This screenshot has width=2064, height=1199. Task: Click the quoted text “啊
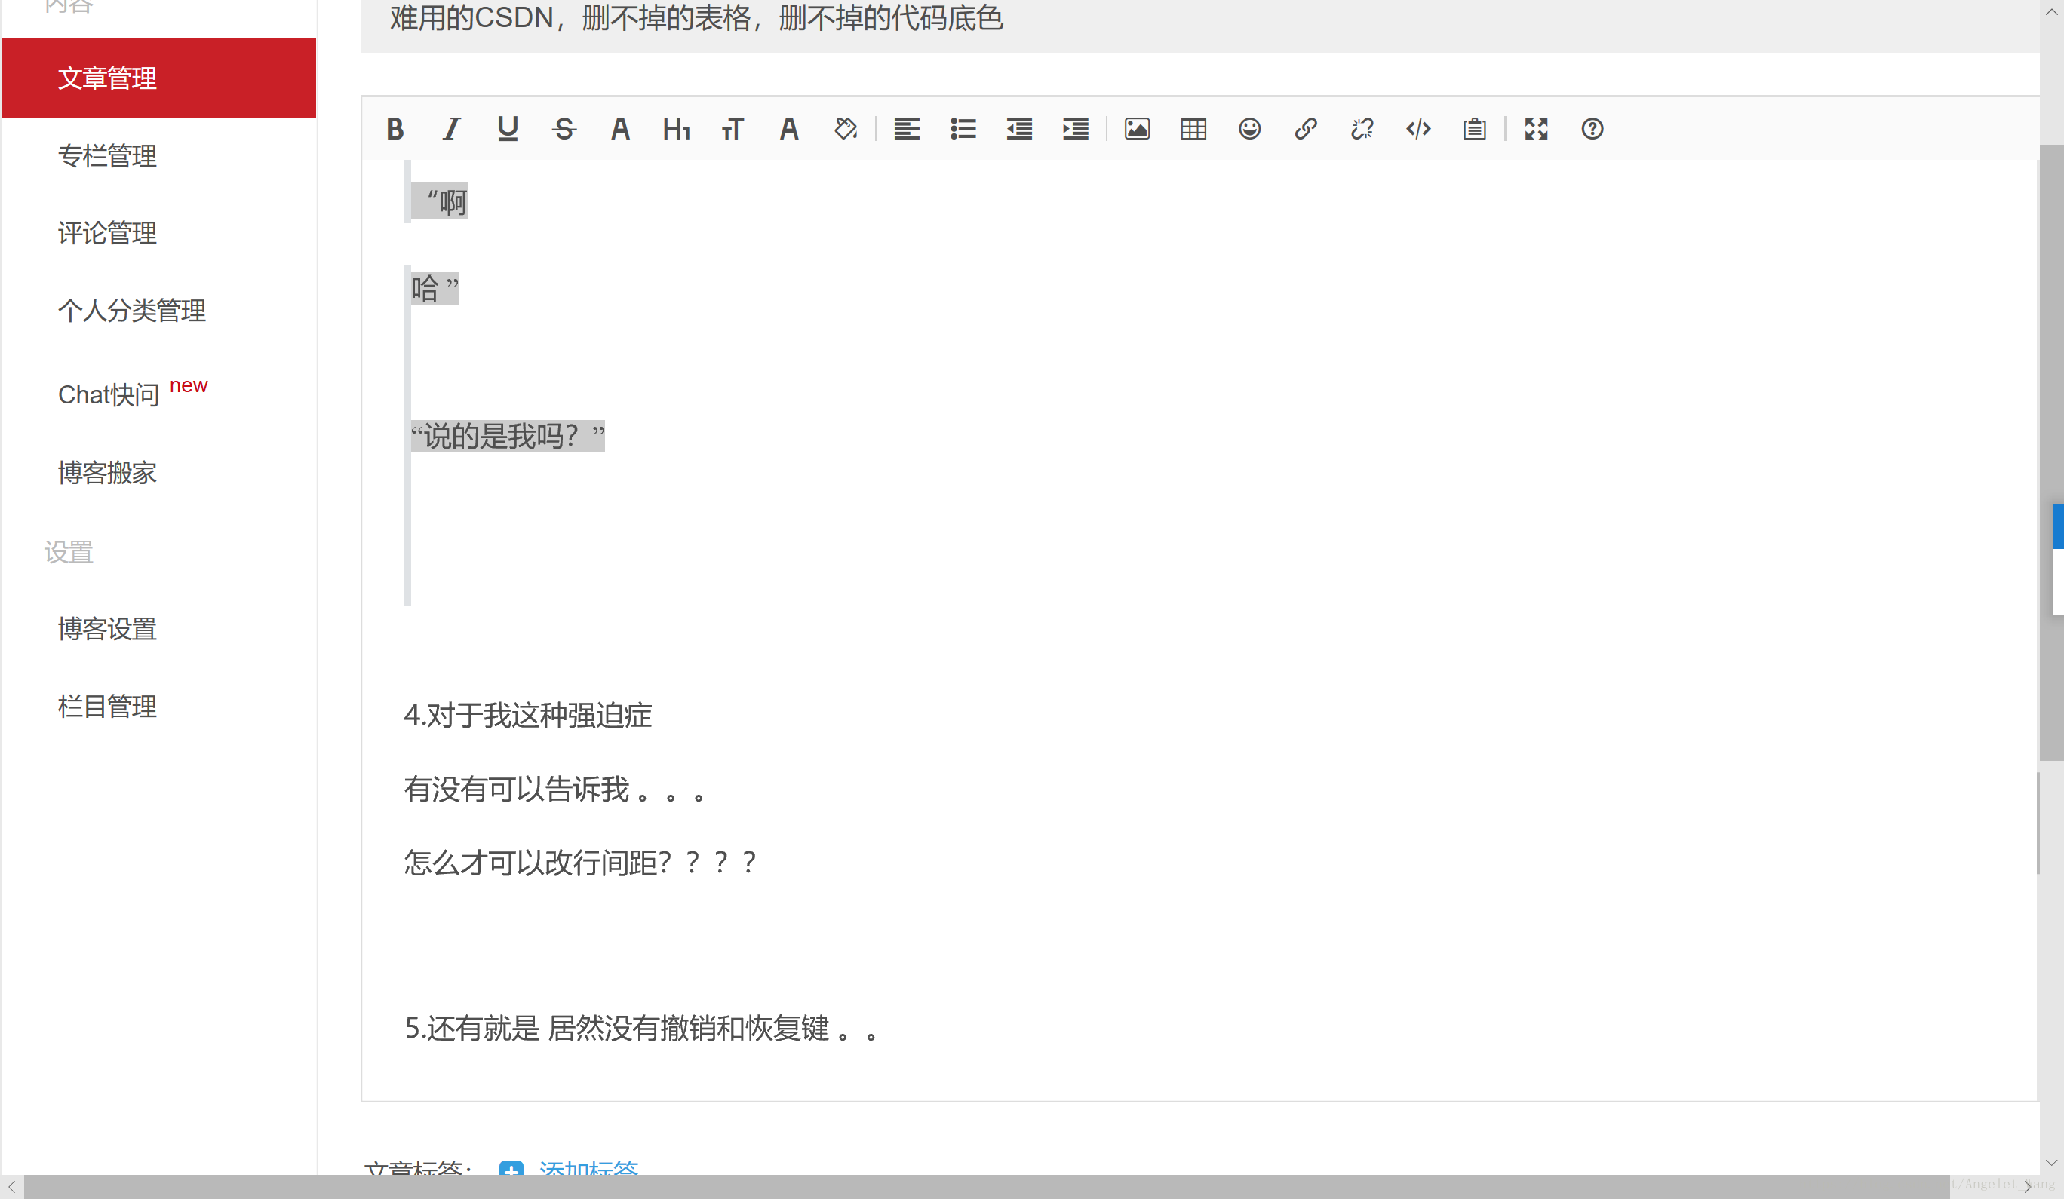pyautogui.click(x=439, y=201)
